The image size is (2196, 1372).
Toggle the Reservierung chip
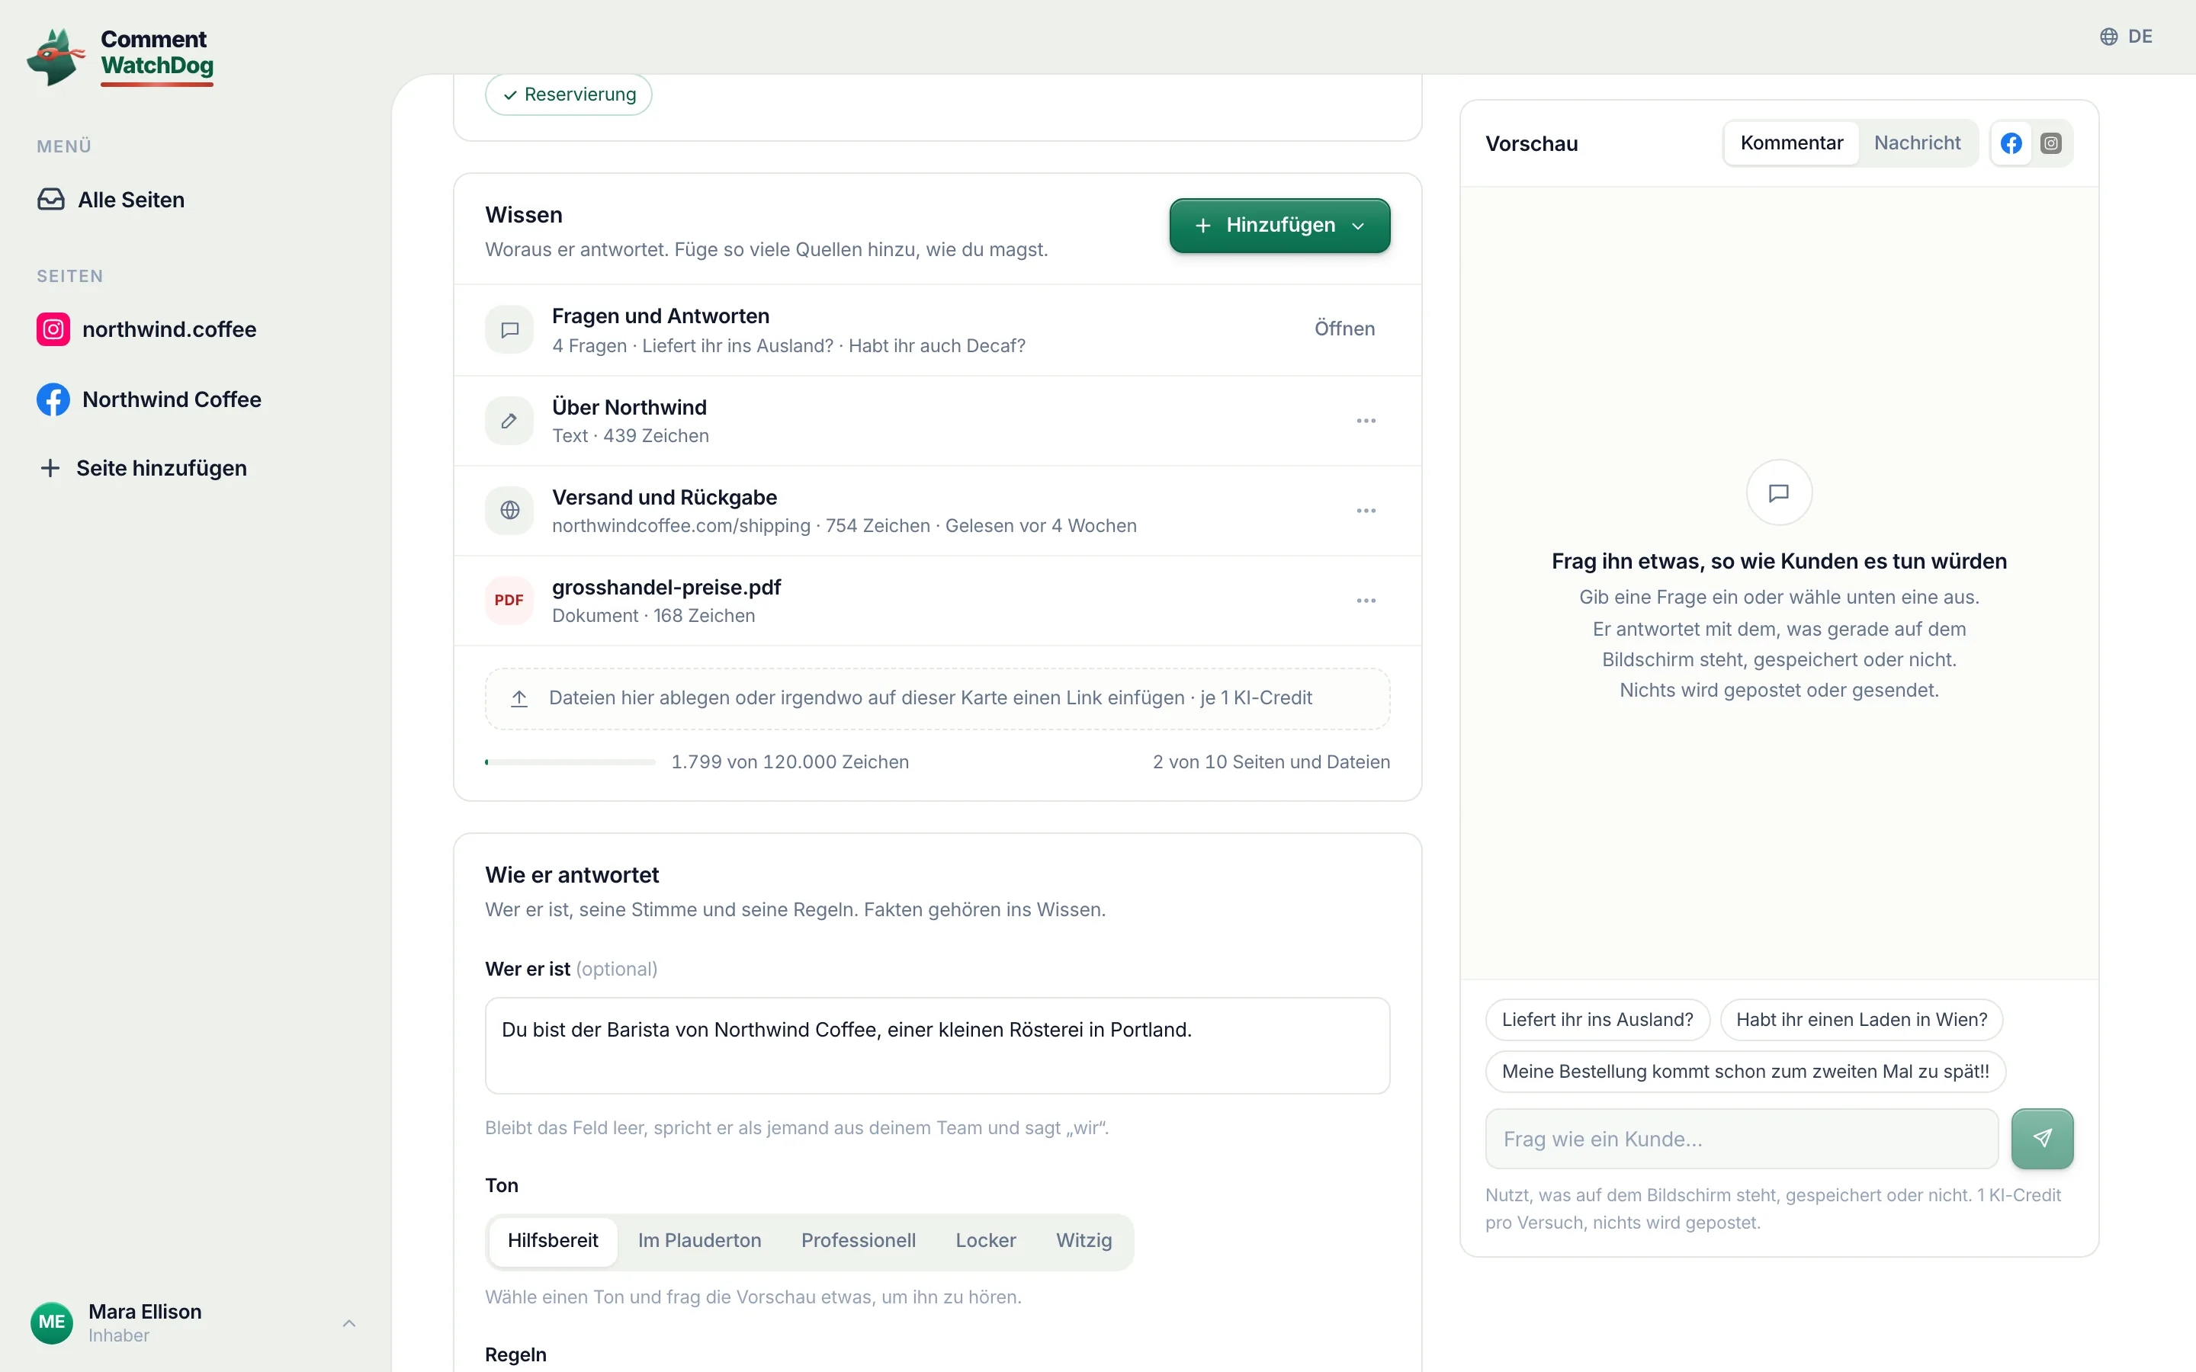[x=569, y=95]
